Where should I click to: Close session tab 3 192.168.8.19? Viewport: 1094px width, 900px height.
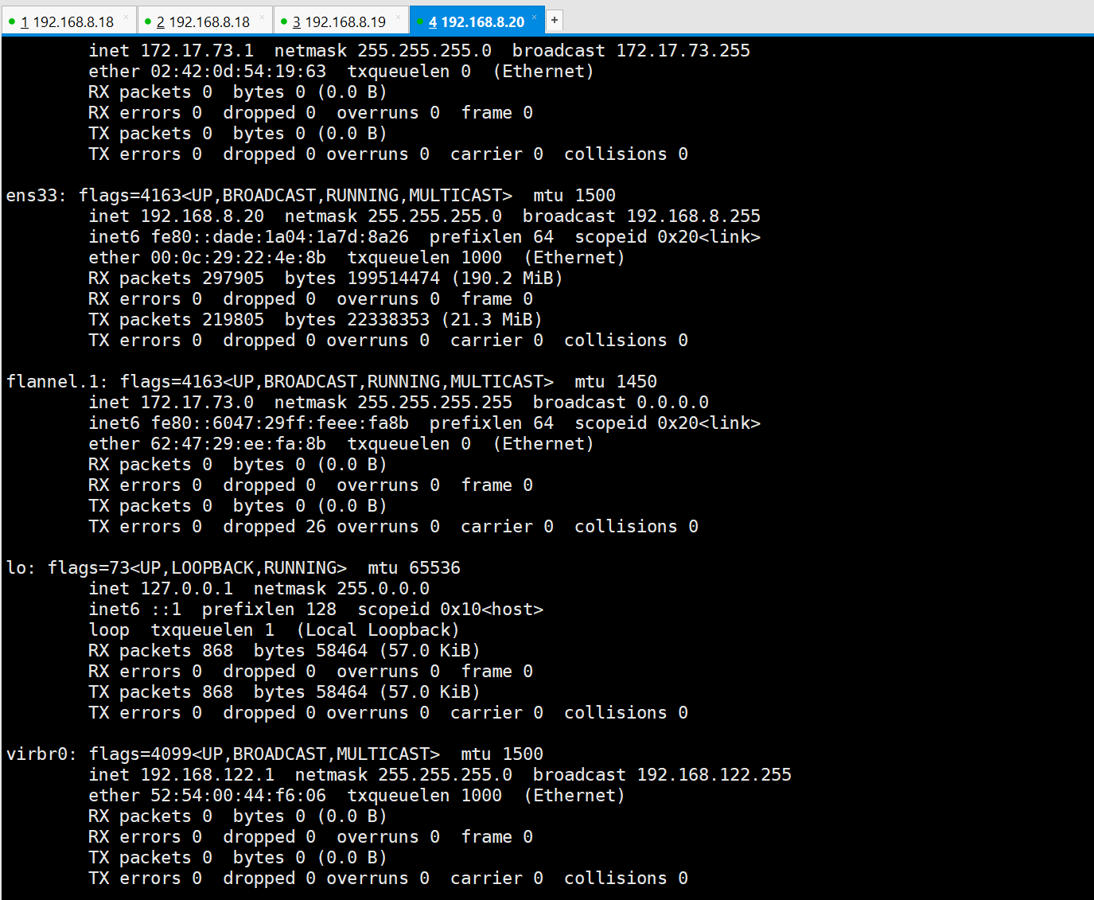point(399,17)
